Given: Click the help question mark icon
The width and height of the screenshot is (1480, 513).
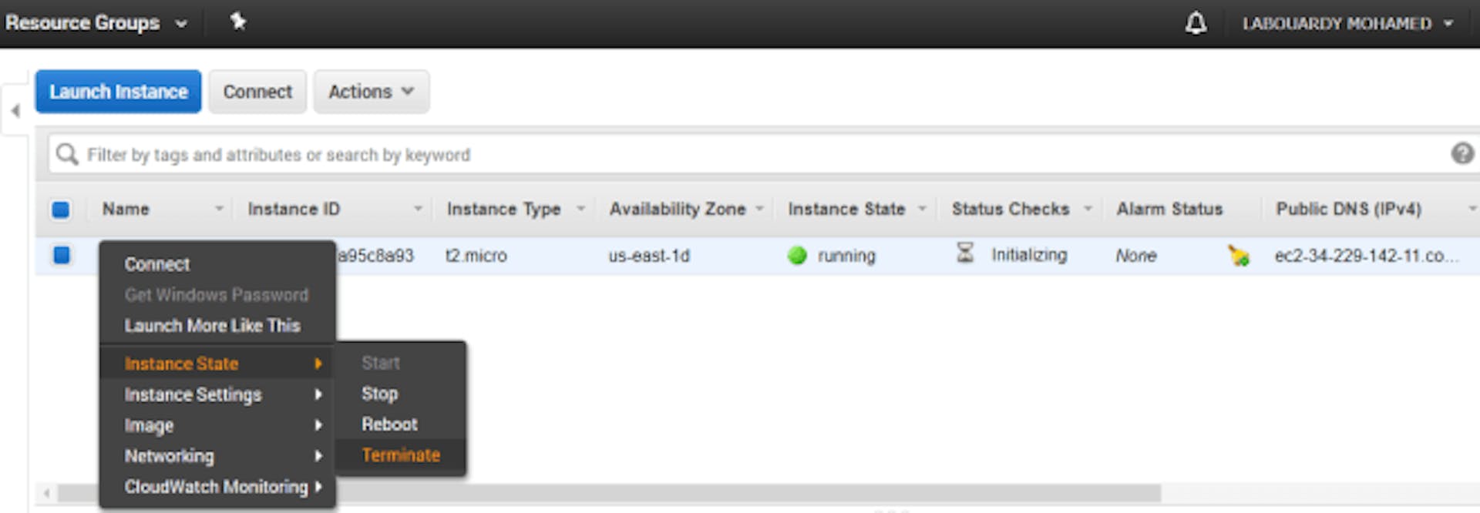Looking at the screenshot, I should tap(1462, 153).
